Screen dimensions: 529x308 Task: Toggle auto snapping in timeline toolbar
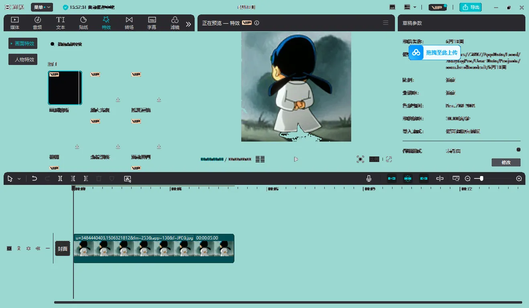[x=408, y=178]
